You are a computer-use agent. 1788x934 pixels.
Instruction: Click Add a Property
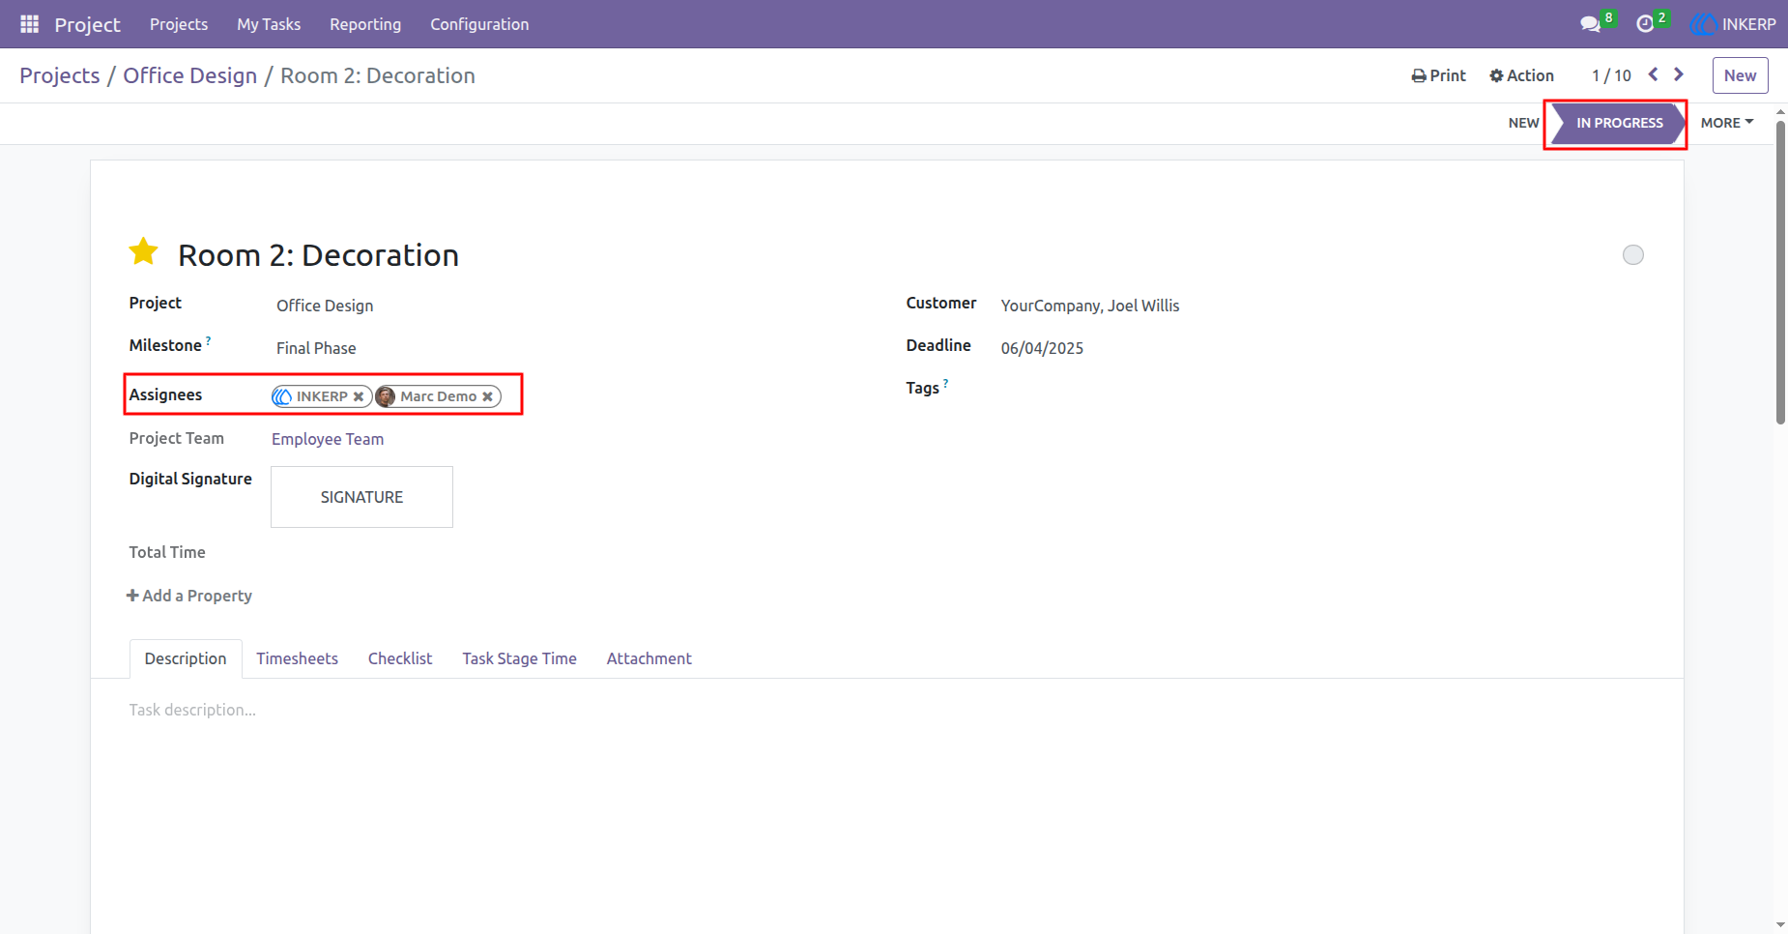coord(189,596)
